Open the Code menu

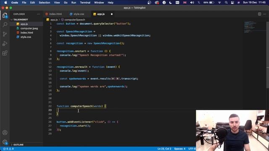pos(15,3)
